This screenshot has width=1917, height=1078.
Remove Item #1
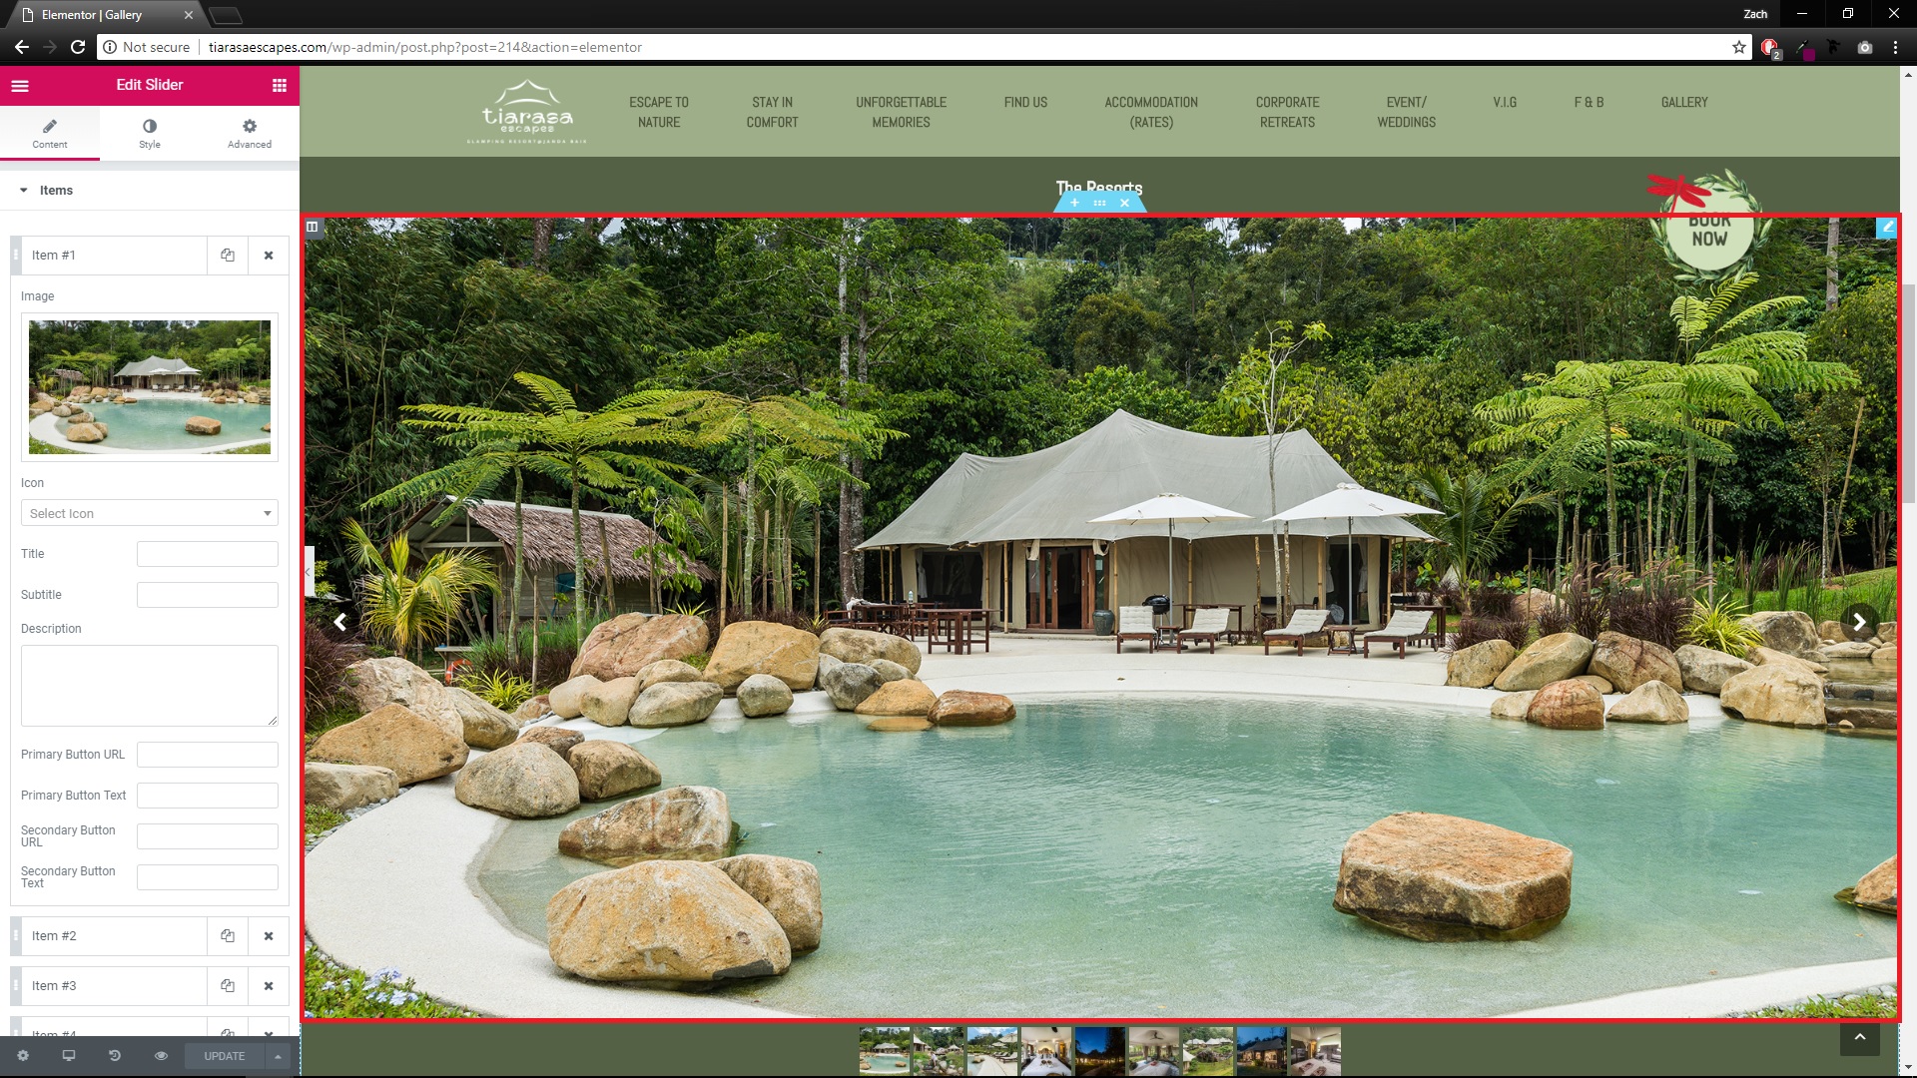269,256
